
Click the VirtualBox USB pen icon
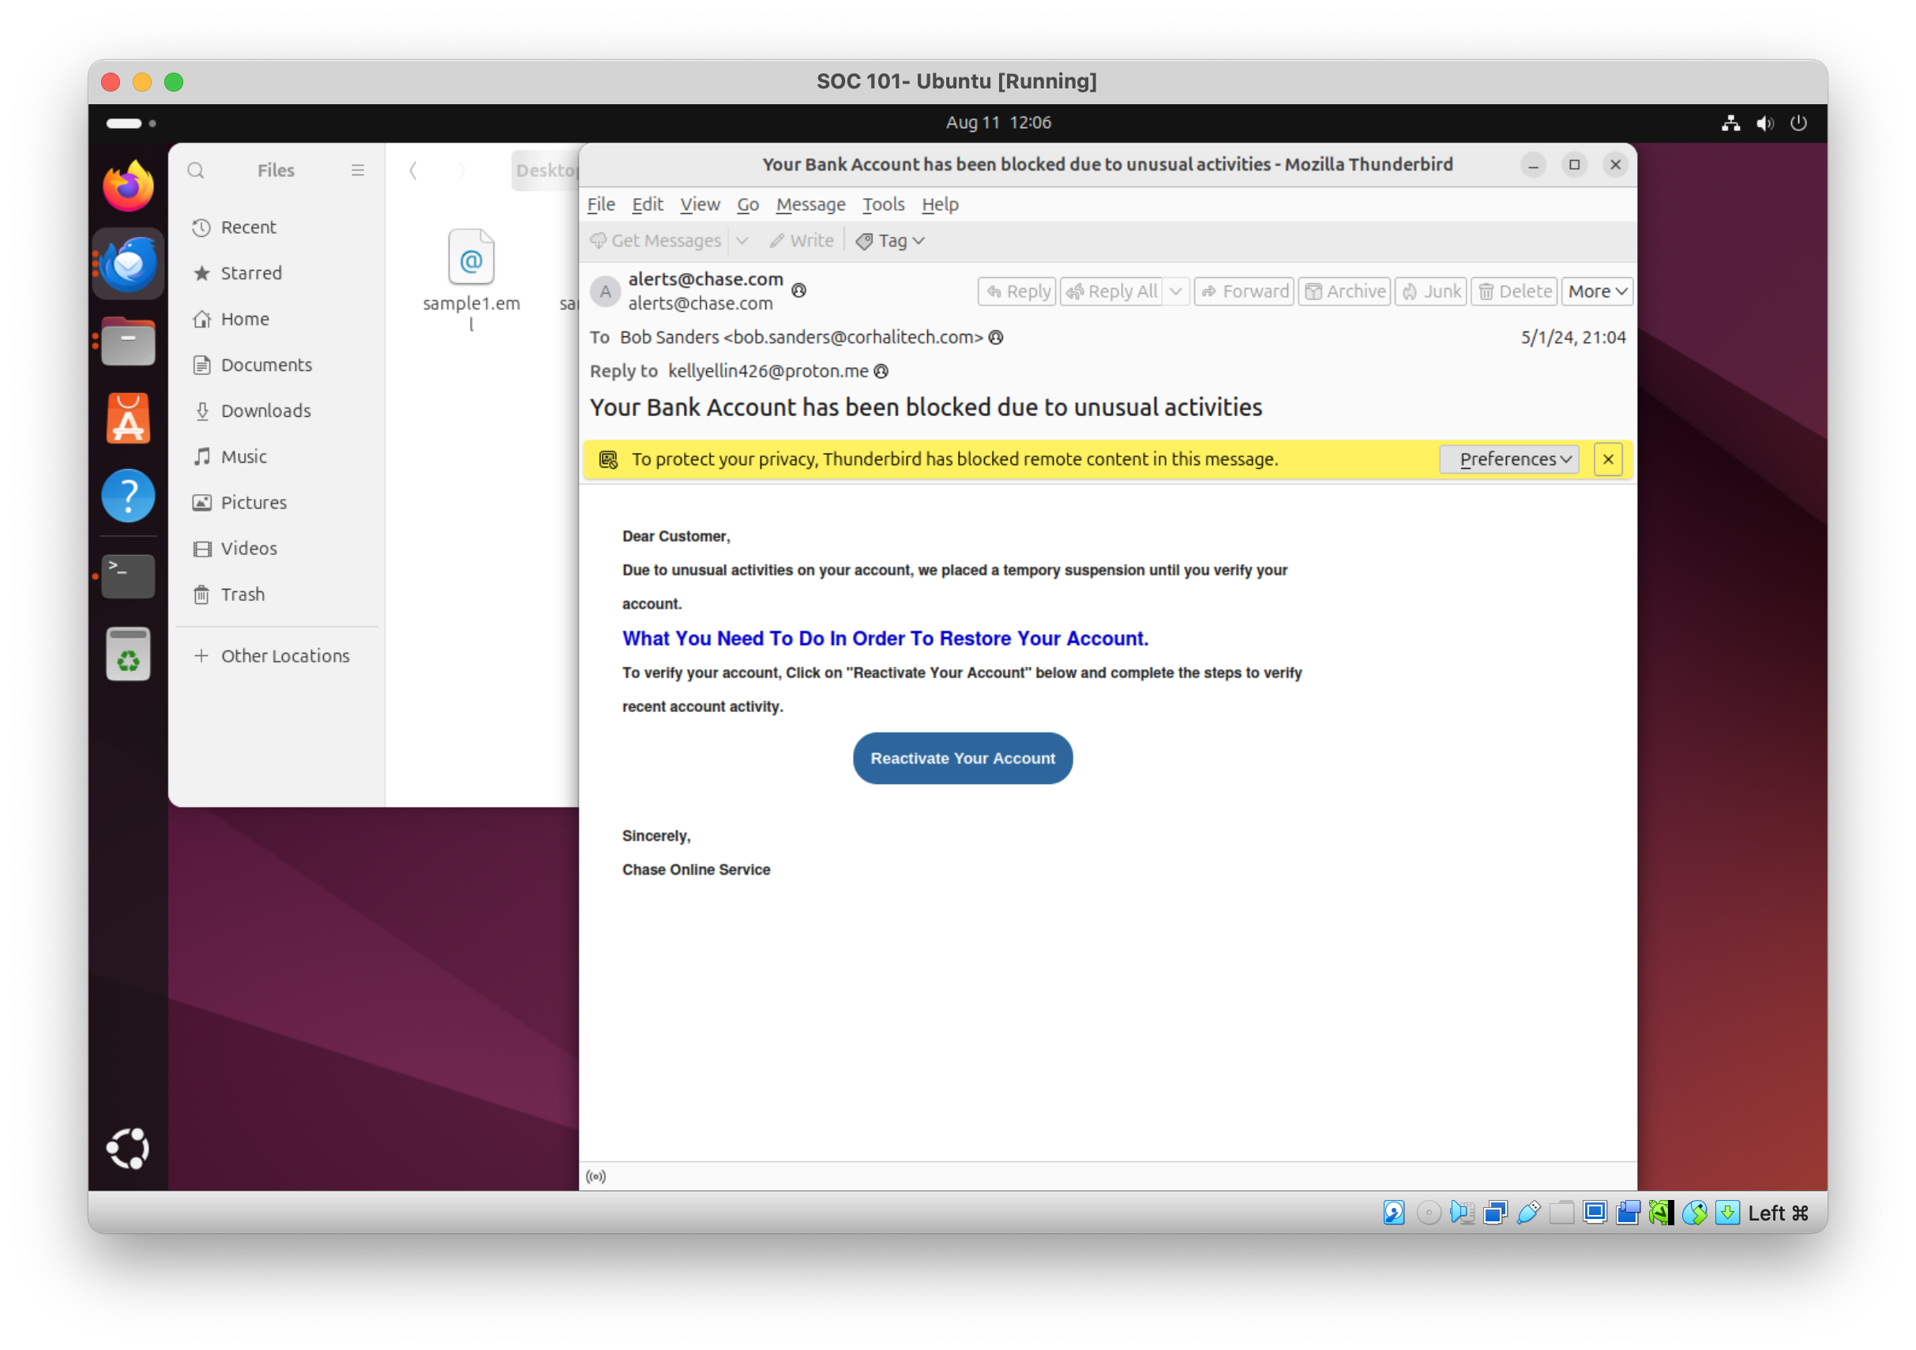pos(1528,1213)
